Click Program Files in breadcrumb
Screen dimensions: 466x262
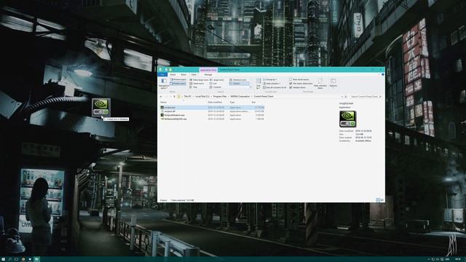(220, 97)
